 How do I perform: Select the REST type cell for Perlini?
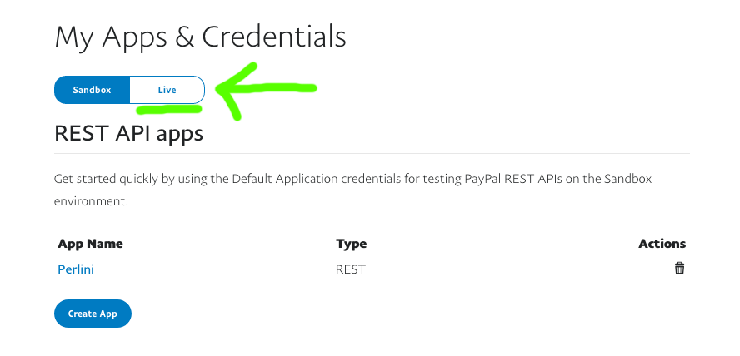350,269
